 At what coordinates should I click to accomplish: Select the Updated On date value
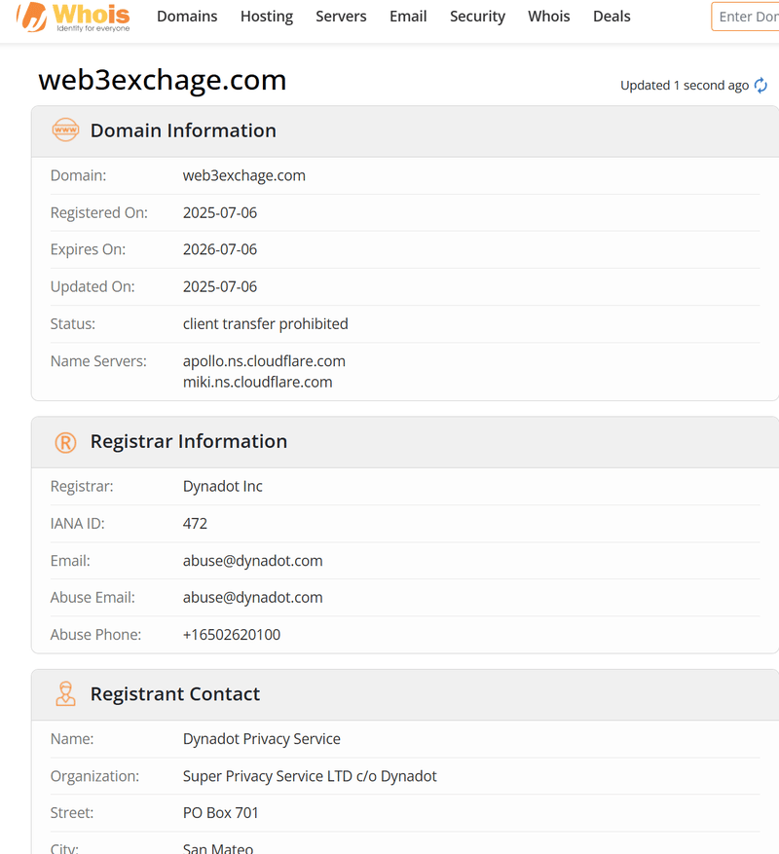coord(219,286)
